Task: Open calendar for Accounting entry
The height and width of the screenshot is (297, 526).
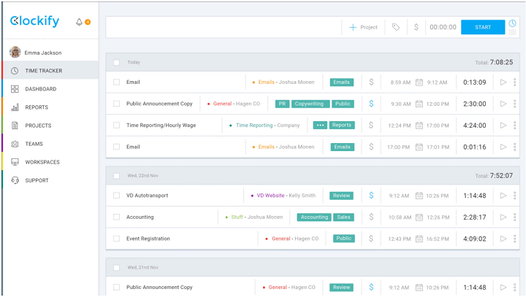Action: pyautogui.click(x=419, y=217)
